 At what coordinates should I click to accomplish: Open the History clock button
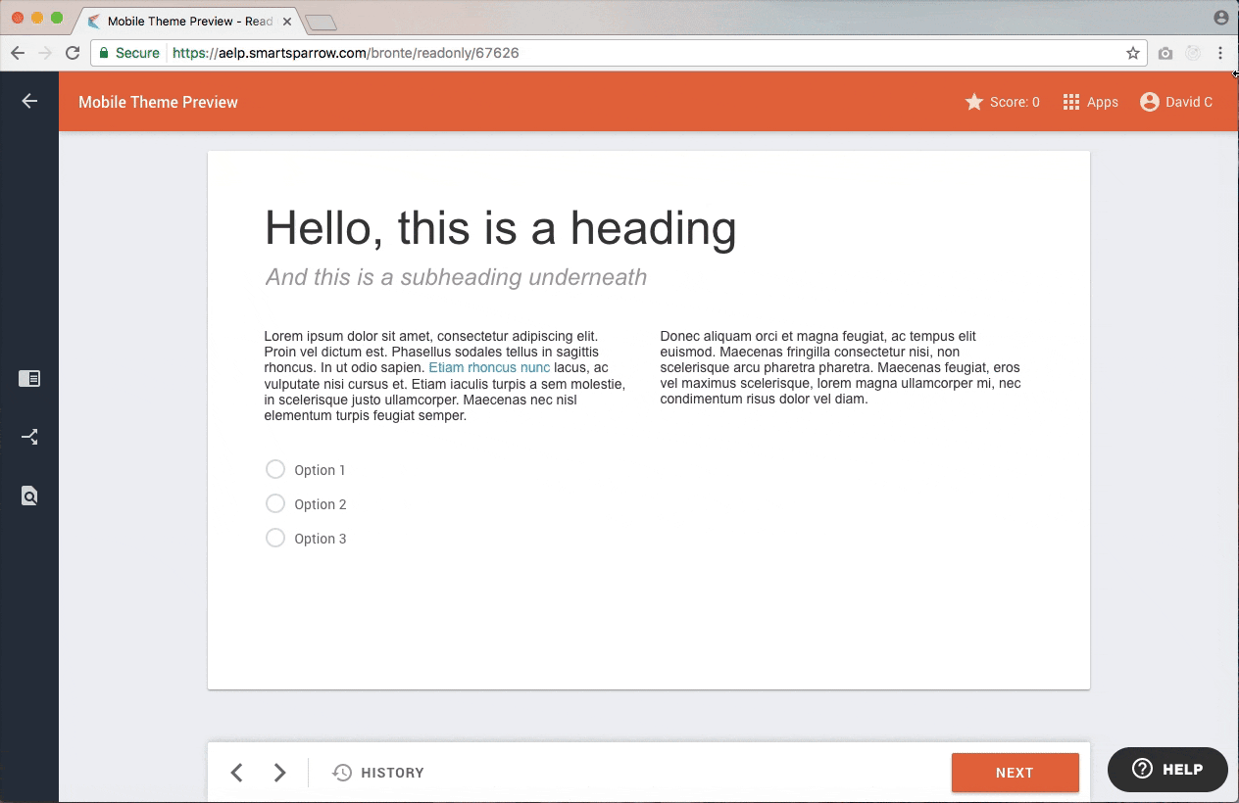378,773
